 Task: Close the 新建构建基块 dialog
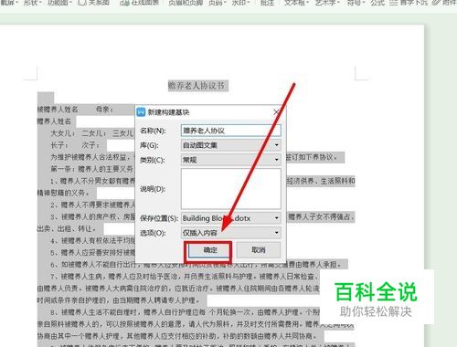pyautogui.click(x=276, y=112)
